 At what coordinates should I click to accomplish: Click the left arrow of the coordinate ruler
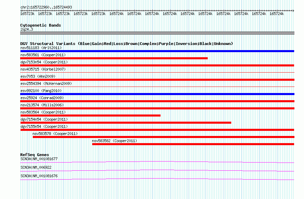21,11
